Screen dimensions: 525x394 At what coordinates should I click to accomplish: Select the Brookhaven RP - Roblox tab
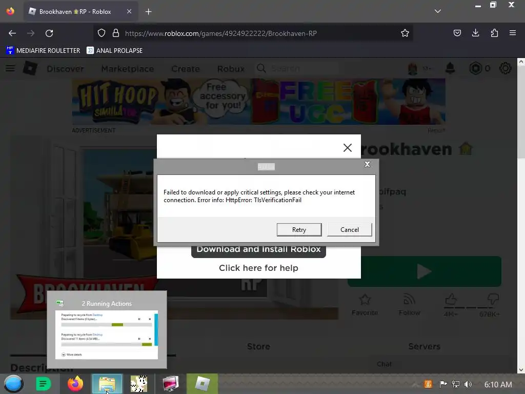click(x=80, y=12)
